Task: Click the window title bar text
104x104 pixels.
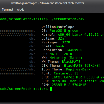Action: coord(48,3)
